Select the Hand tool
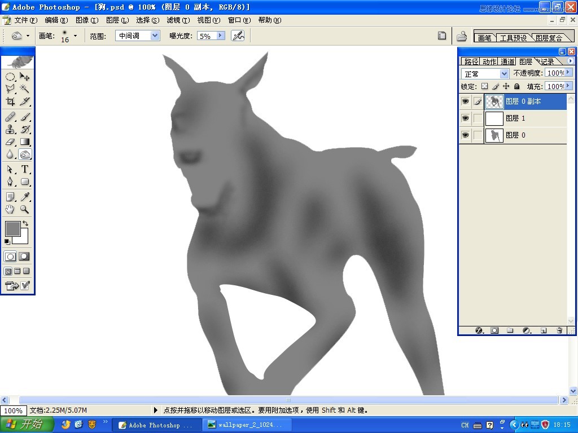Image resolution: width=578 pixels, height=433 pixels. click(x=10, y=209)
